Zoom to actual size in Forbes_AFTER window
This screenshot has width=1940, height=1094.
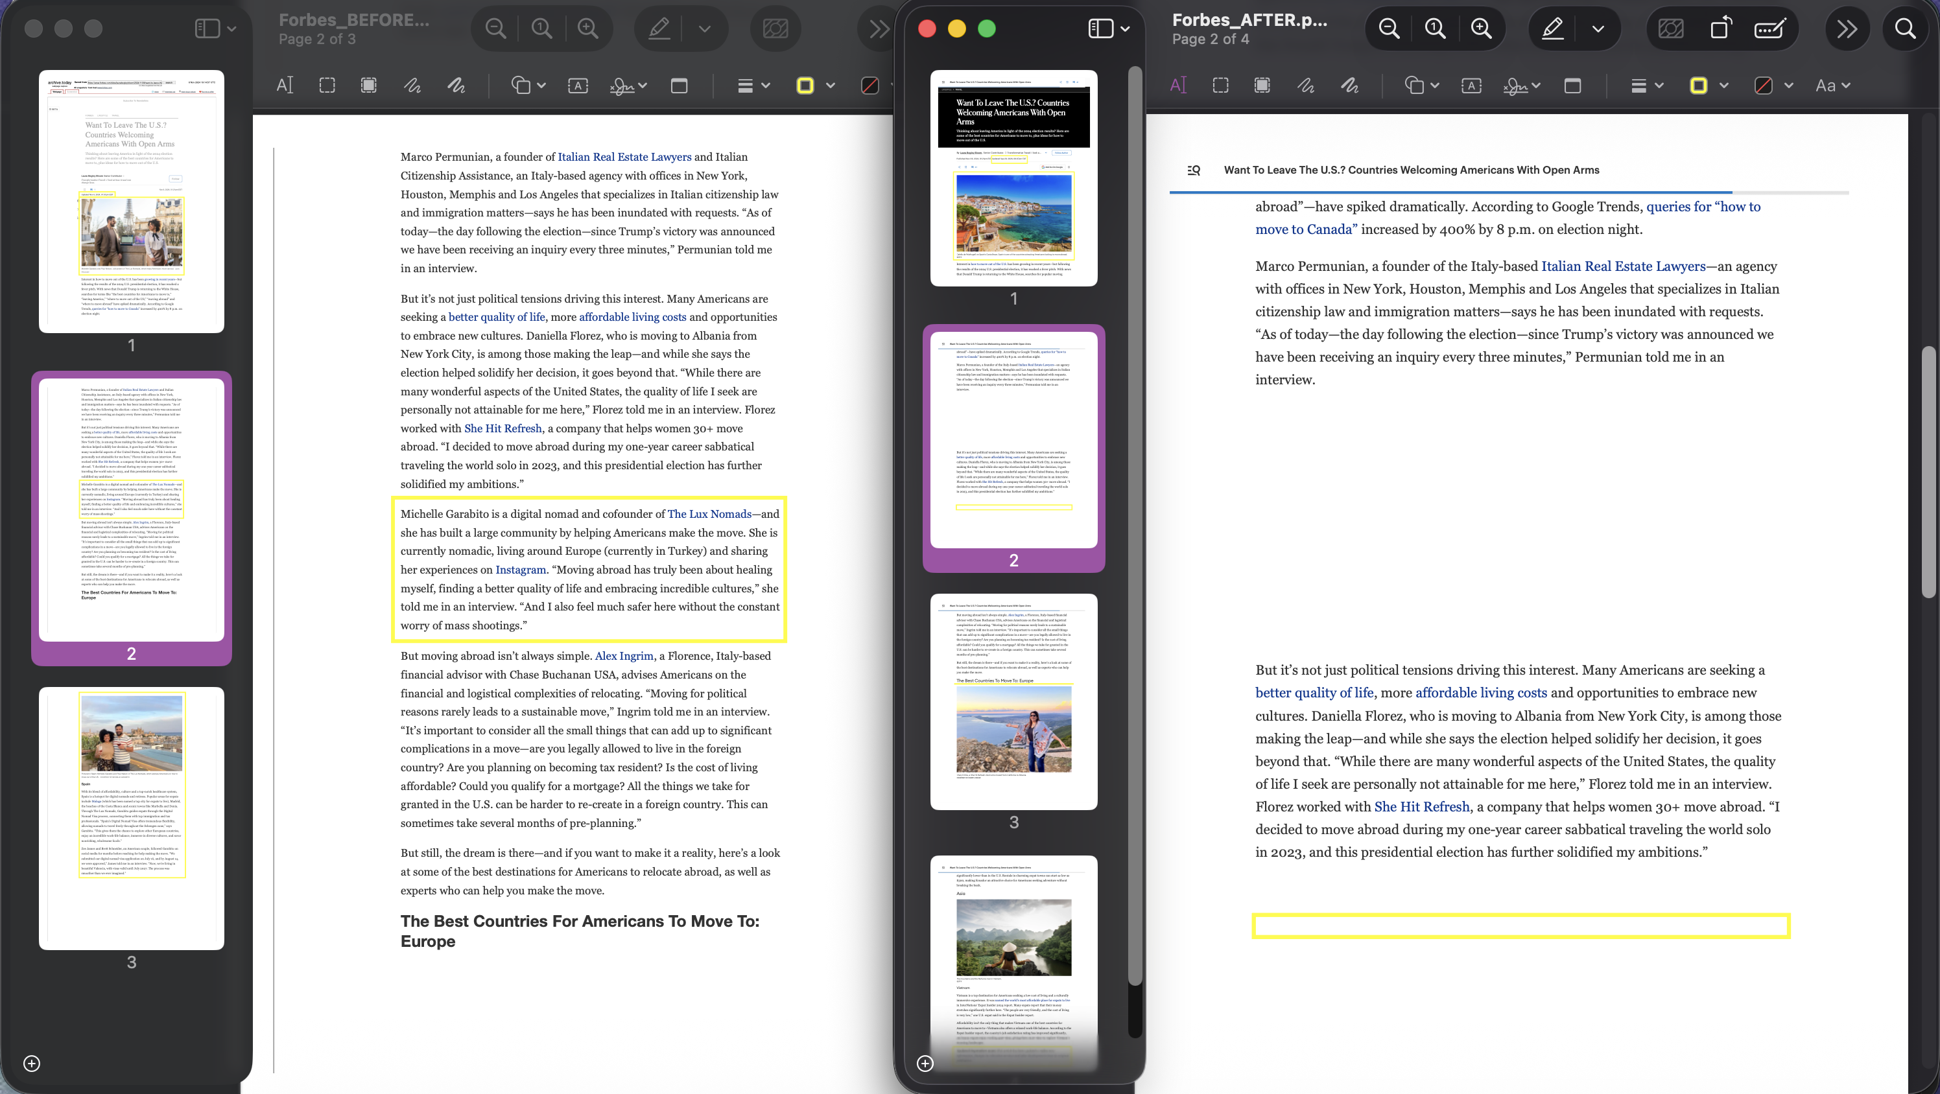click(x=1435, y=29)
